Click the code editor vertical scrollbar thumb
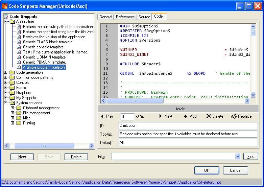Screen dimensions: 264x187 point(253,33)
